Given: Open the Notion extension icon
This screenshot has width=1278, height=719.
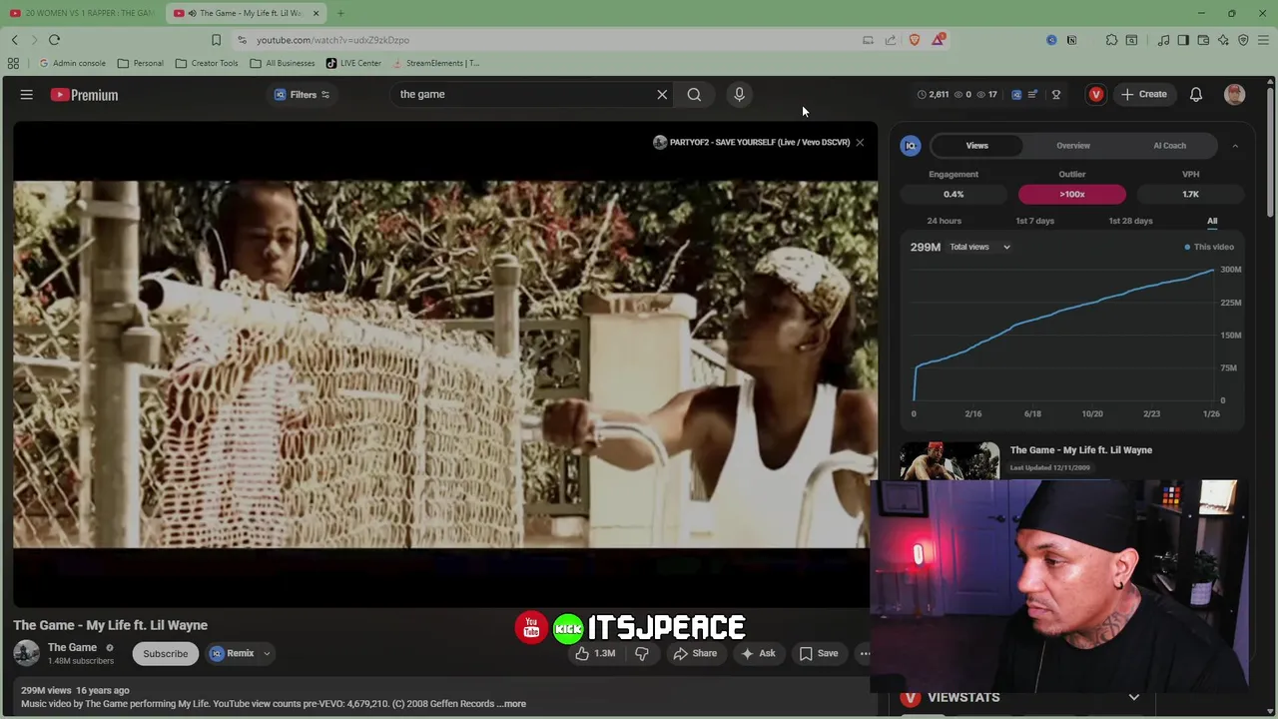Looking at the screenshot, I should point(1071,40).
